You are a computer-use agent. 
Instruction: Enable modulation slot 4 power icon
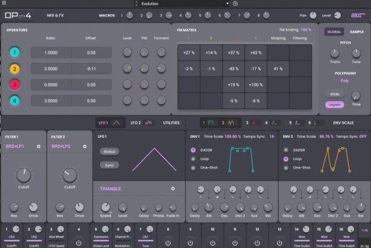(x=79, y=243)
